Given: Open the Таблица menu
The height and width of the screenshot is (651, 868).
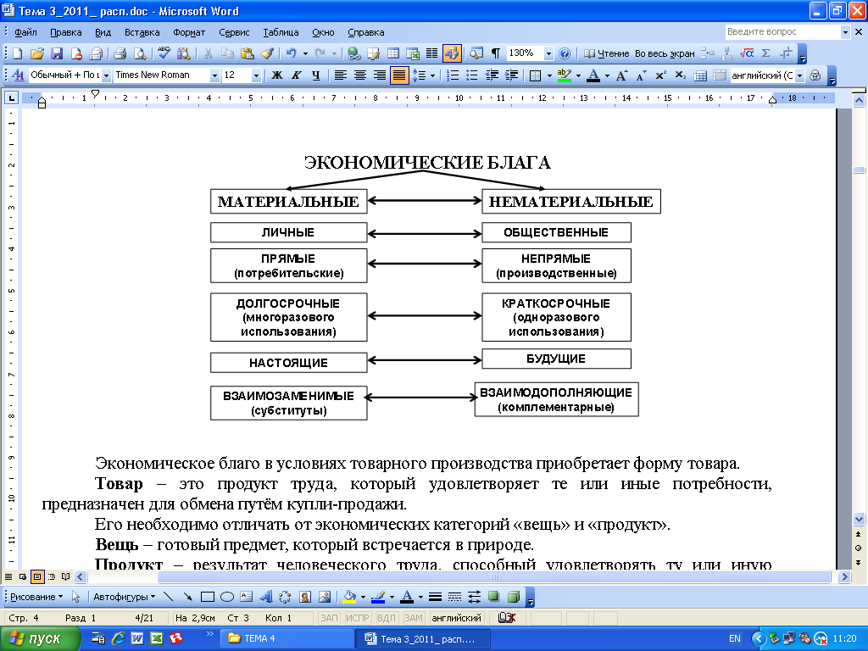Looking at the screenshot, I should (281, 32).
